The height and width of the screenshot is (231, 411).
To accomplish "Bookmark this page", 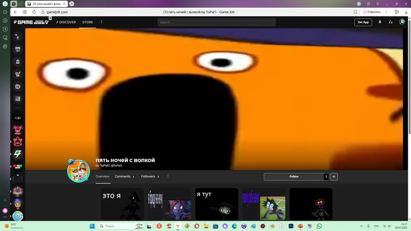I will point(355,12).
